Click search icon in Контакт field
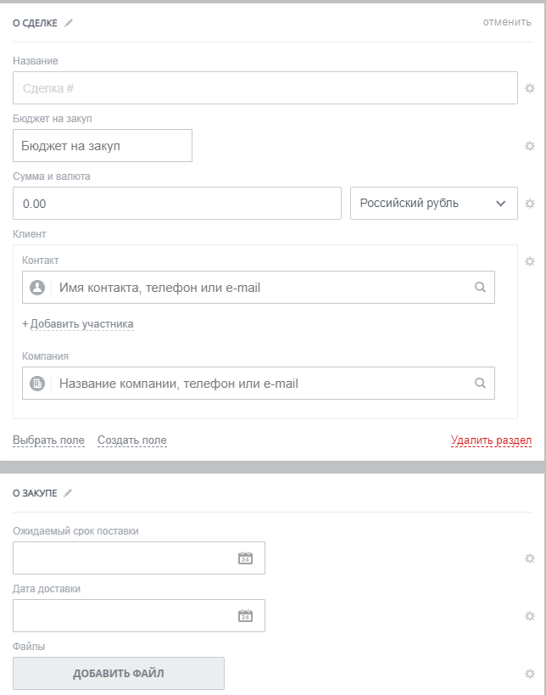This screenshot has width=546, height=695. click(x=481, y=288)
